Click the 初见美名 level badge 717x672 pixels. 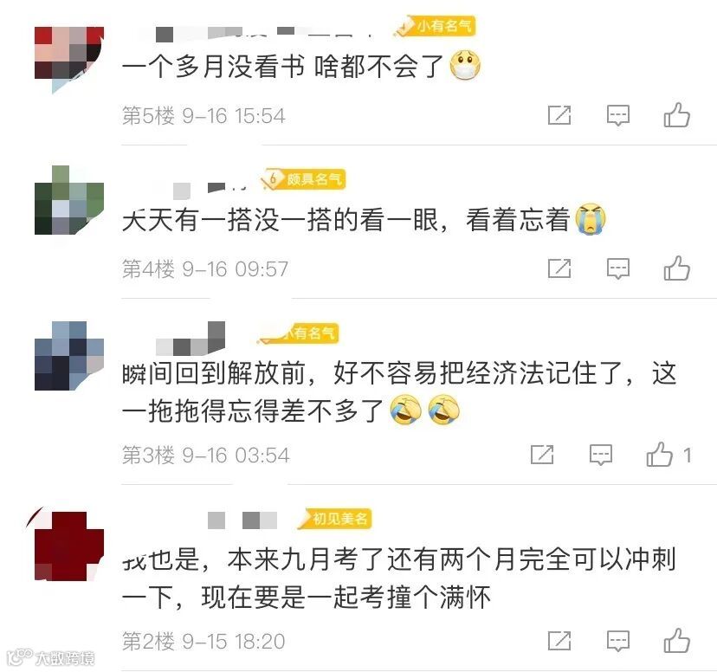(x=335, y=519)
